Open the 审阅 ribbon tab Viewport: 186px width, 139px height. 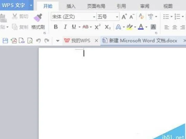tap(145, 6)
